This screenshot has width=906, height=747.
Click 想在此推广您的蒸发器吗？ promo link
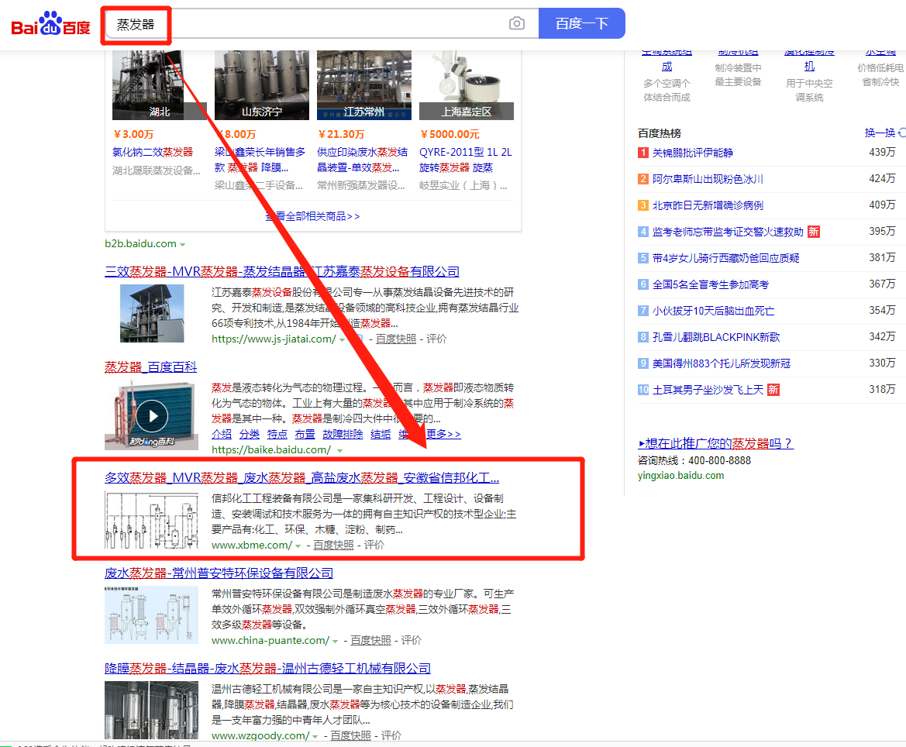click(715, 443)
